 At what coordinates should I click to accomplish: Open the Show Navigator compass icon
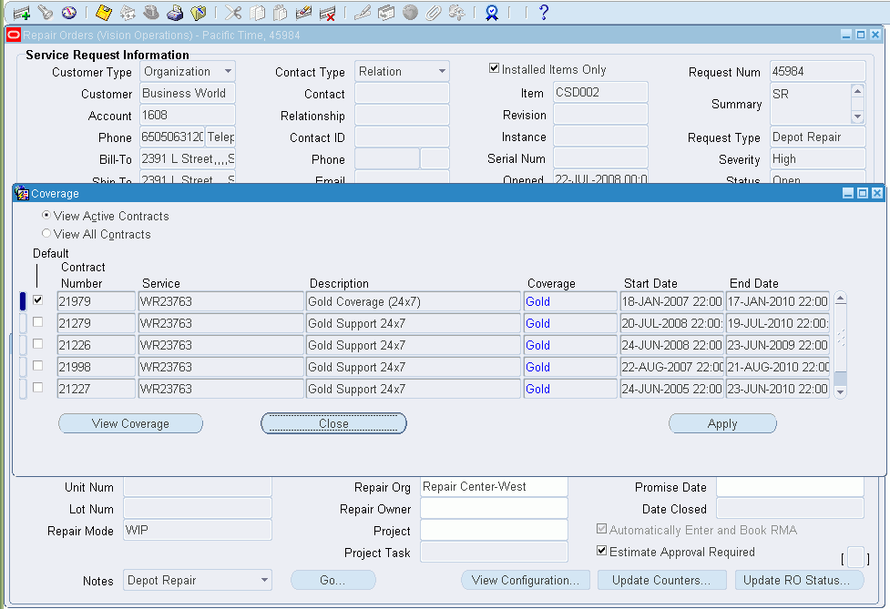[68, 13]
